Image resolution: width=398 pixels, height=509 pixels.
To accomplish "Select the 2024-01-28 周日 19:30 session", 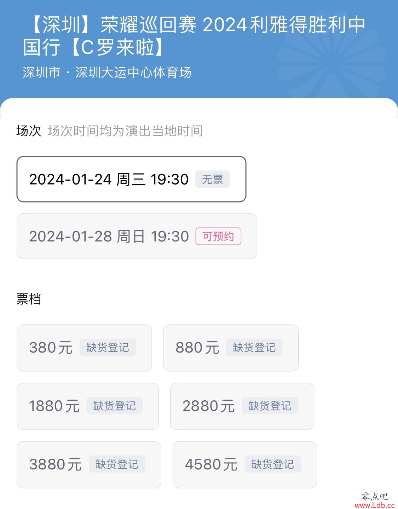I will (137, 236).
